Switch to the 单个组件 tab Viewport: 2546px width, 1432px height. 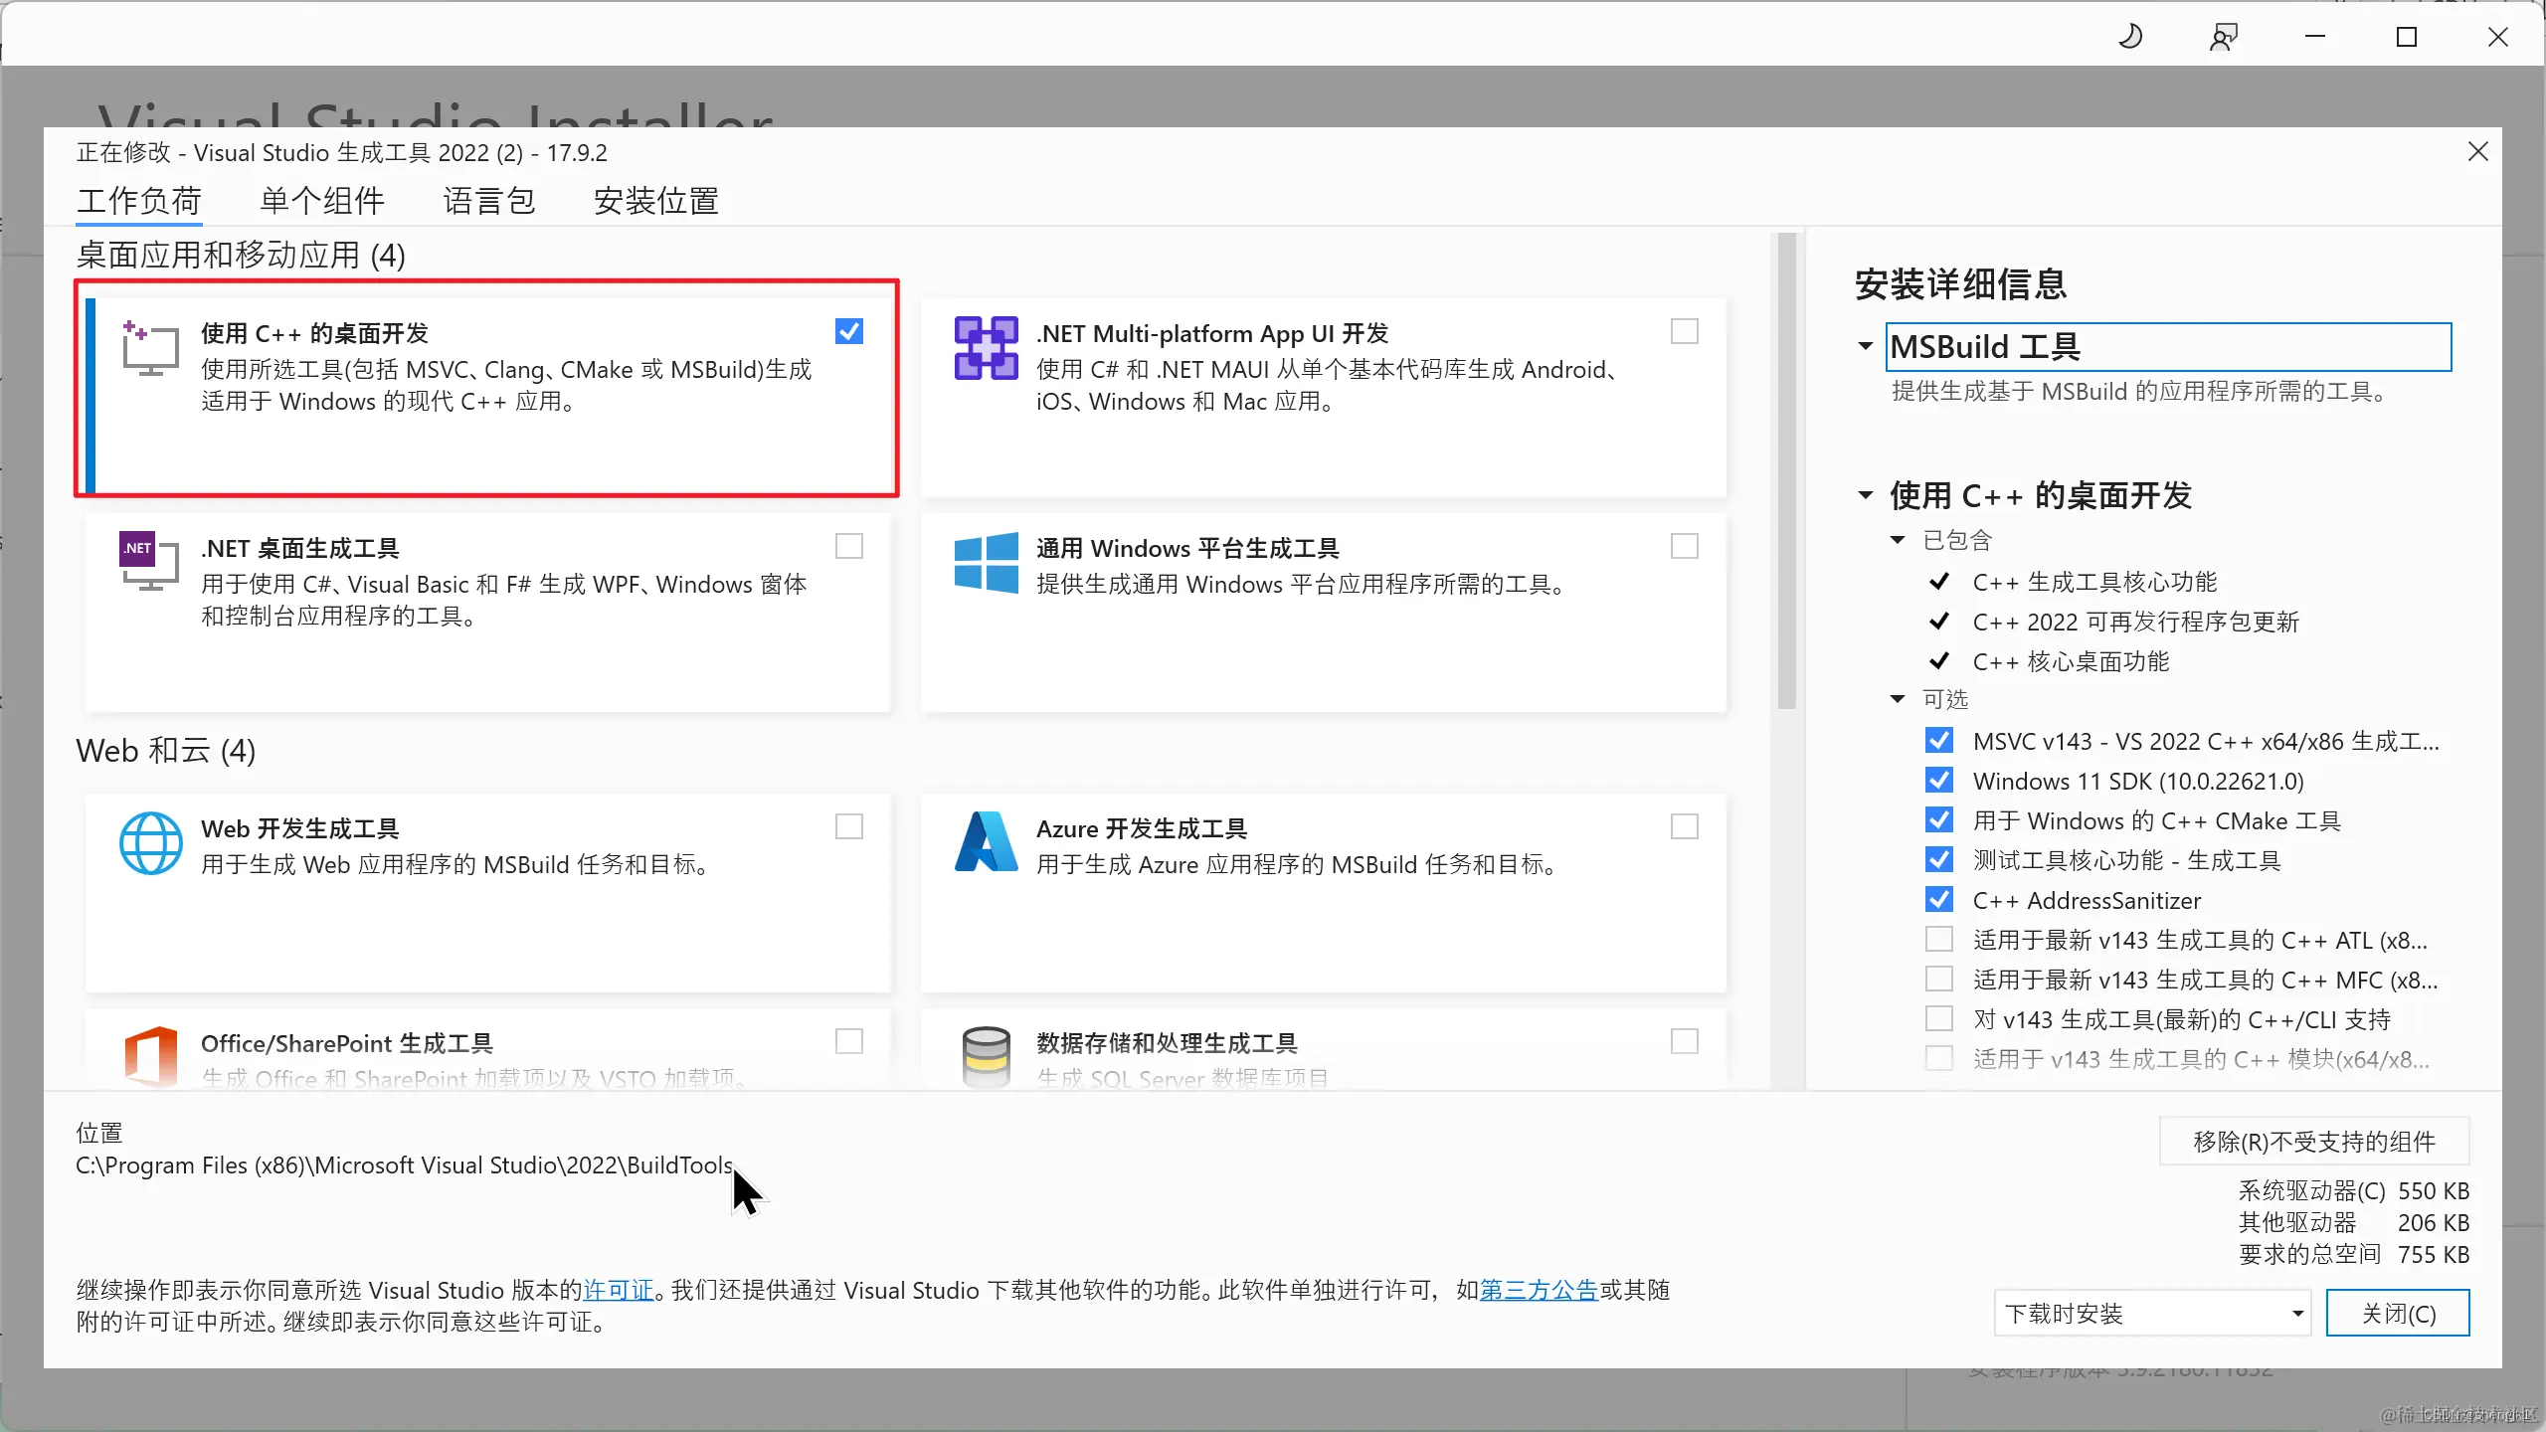pos(320,200)
